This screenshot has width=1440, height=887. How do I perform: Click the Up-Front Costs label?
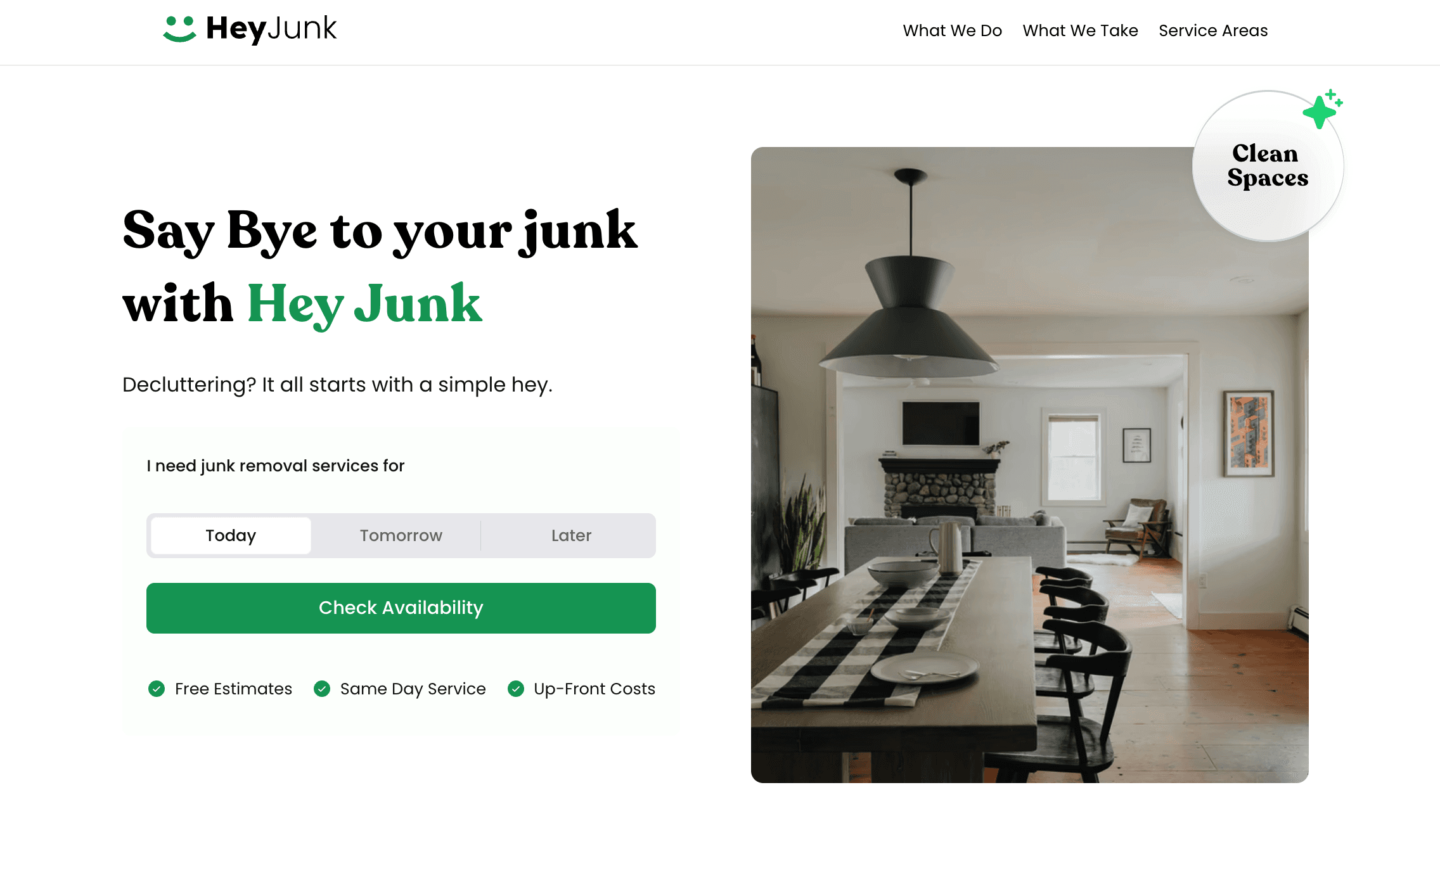(595, 689)
